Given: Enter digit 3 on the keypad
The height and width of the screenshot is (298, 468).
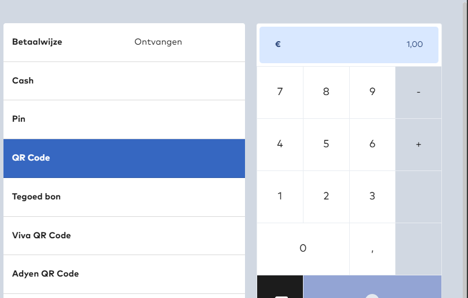Looking at the screenshot, I should pyautogui.click(x=372, y=197).
